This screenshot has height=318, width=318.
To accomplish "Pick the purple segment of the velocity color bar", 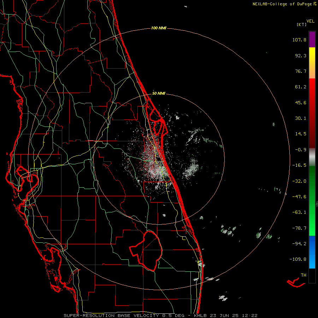I will point(312,39).
